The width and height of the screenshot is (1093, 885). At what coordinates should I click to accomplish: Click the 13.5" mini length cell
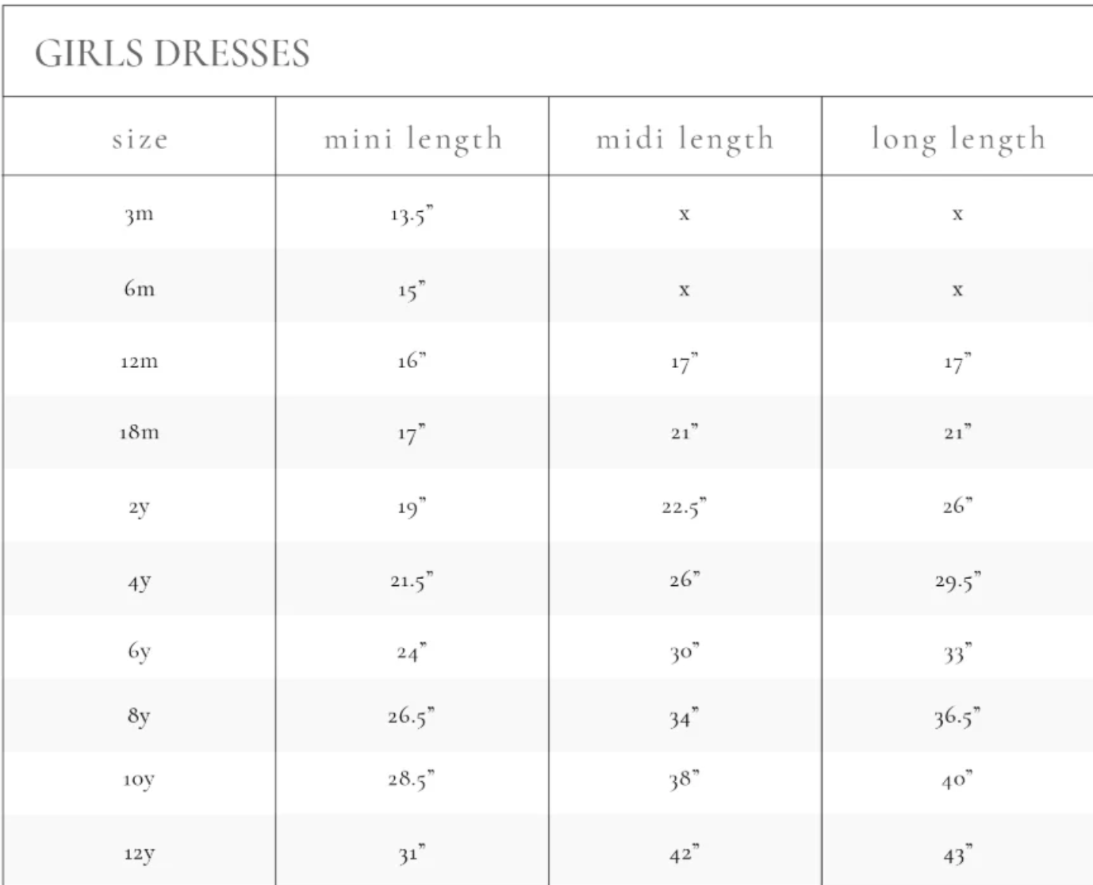412,214
